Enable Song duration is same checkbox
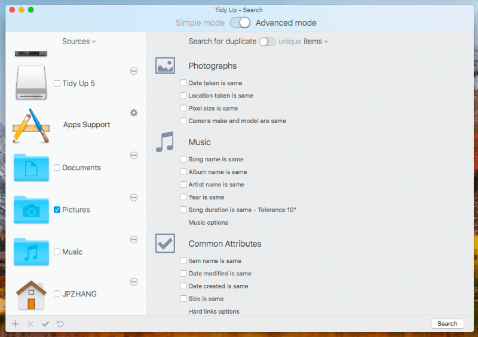 click(x=183, y=210)
